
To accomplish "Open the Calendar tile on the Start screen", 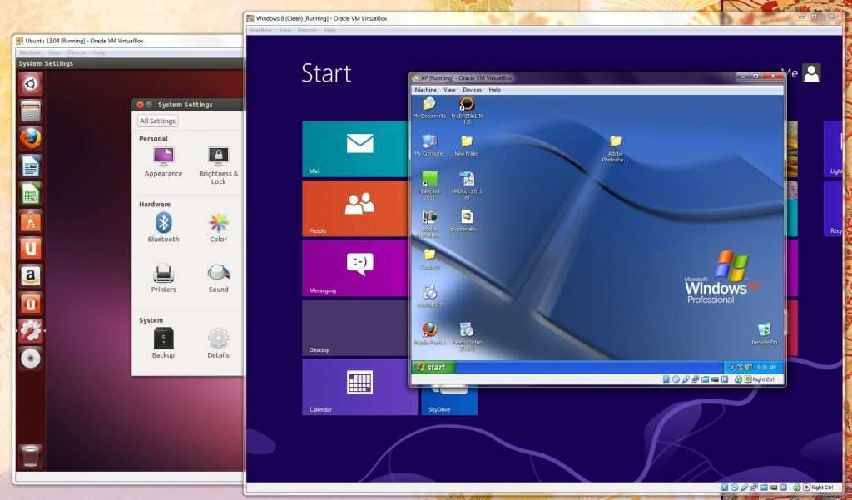I will point(359,388).
